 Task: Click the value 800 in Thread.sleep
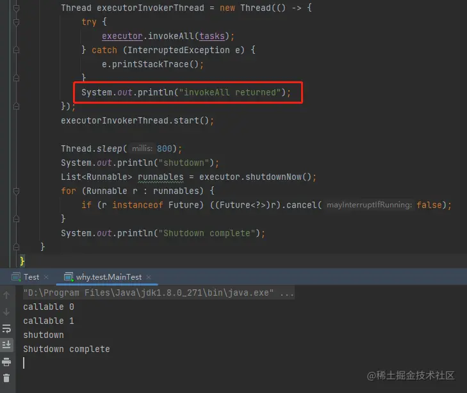coord(165,148)
